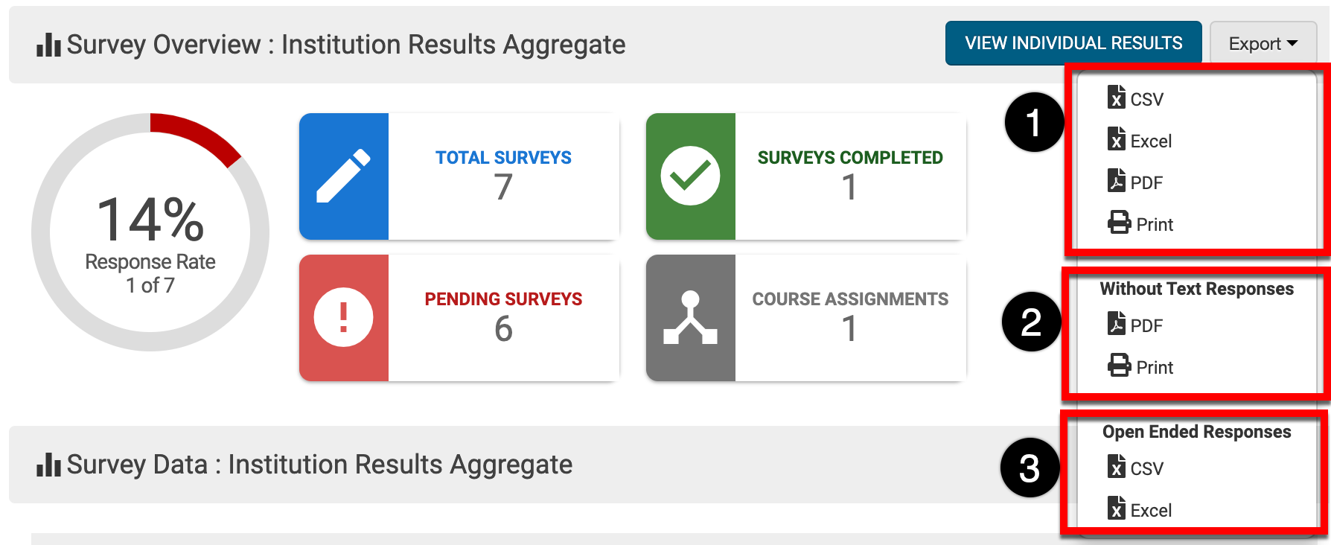The width and height of the screenshot is (1331, 545).
Task: Click the red exclamation Pending Surveys icon
Action: click(x=343, y=318)
